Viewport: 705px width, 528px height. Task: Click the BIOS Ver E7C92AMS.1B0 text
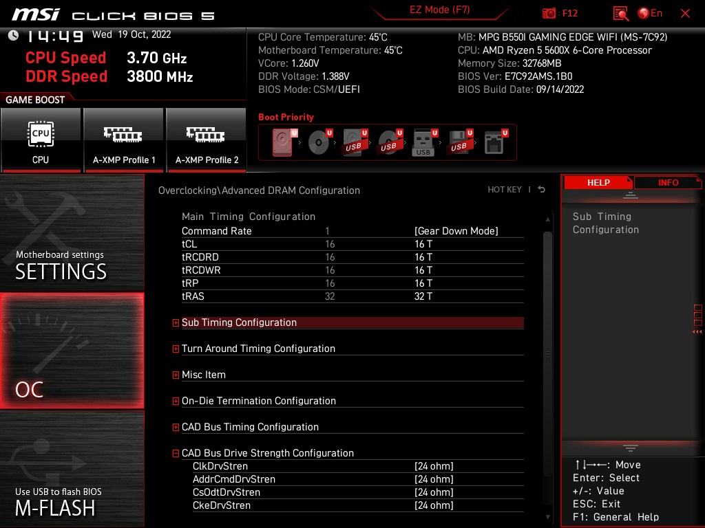pos(515,76)
